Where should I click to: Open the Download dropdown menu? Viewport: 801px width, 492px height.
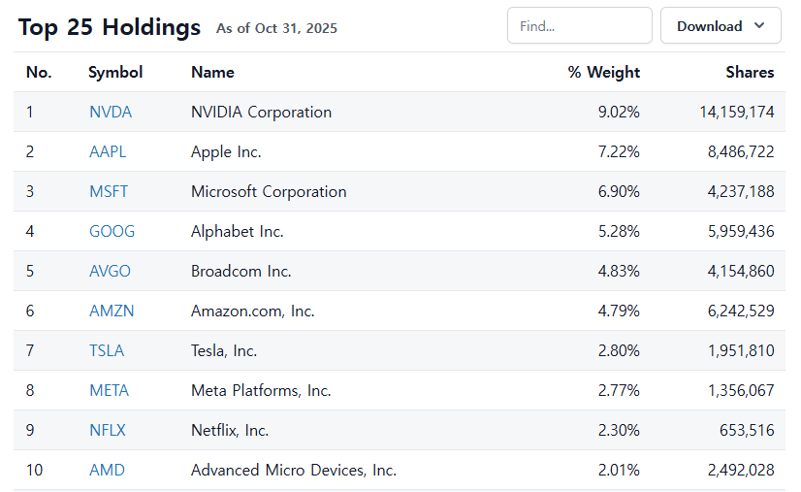point(721,26)
